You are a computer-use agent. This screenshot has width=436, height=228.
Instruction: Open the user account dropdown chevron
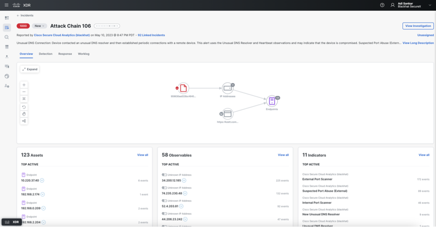(430, 5)
